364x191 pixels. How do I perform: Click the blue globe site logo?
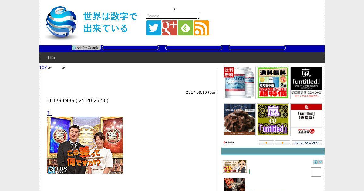62,23
